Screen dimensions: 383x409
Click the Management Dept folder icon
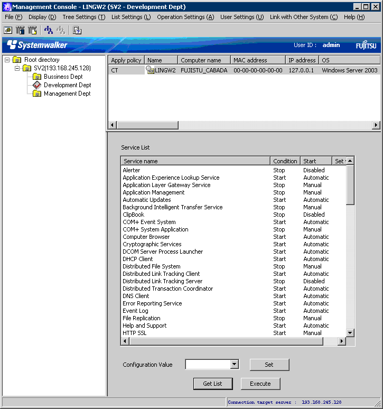37,94
